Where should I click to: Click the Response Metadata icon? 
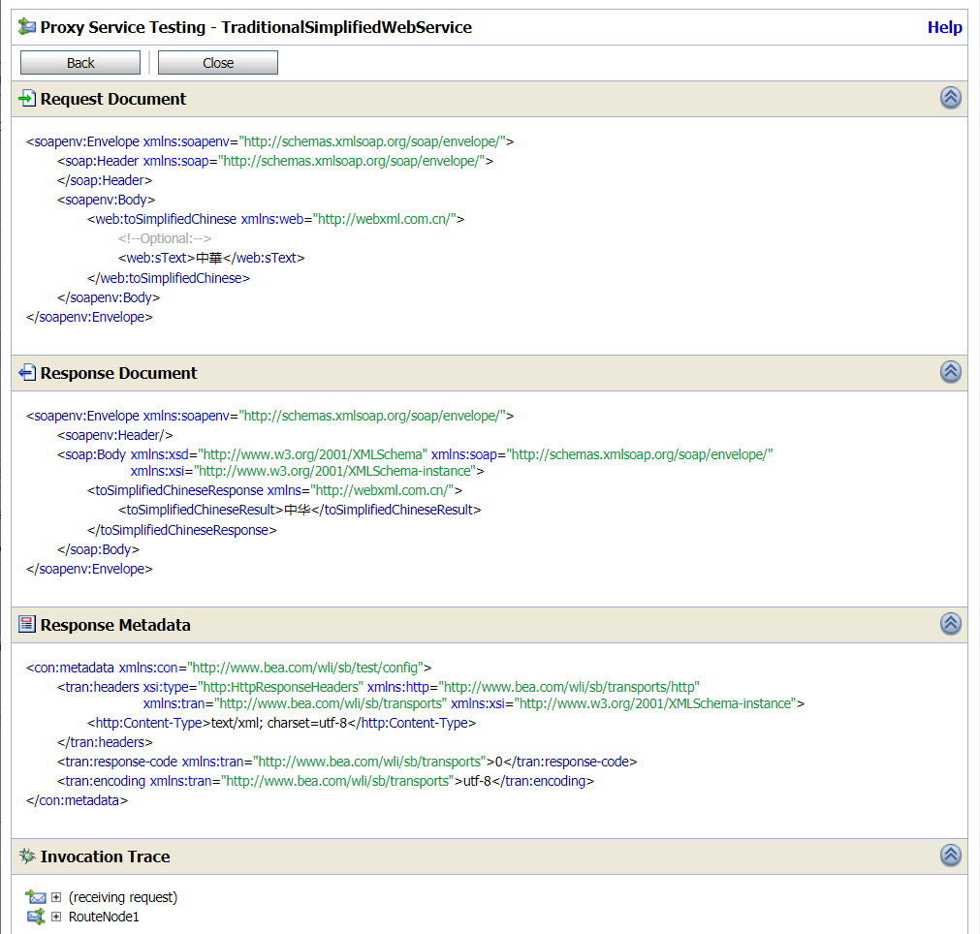(x=27, y=624)
